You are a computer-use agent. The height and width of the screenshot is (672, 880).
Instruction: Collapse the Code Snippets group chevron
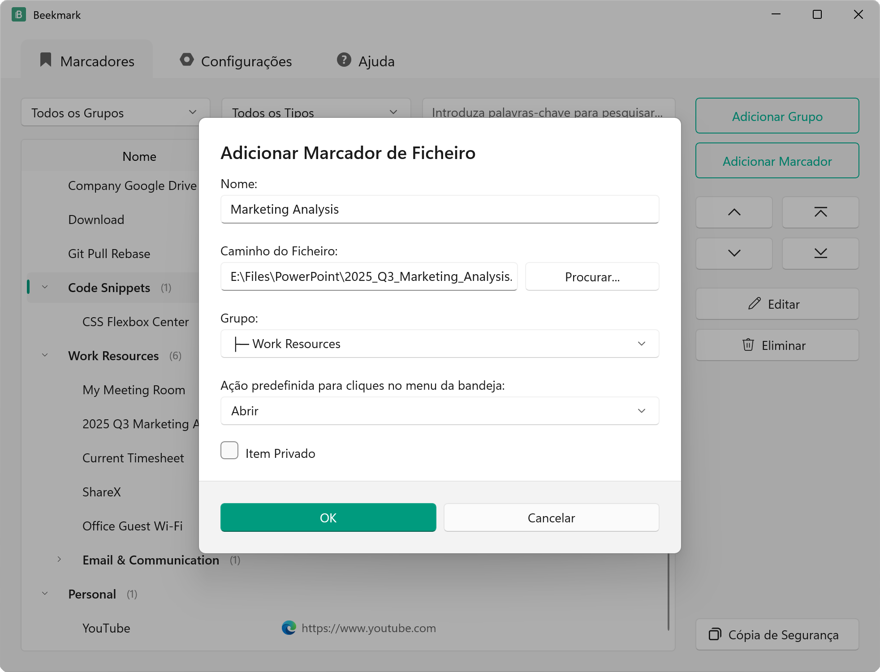[x=45, y=287]
